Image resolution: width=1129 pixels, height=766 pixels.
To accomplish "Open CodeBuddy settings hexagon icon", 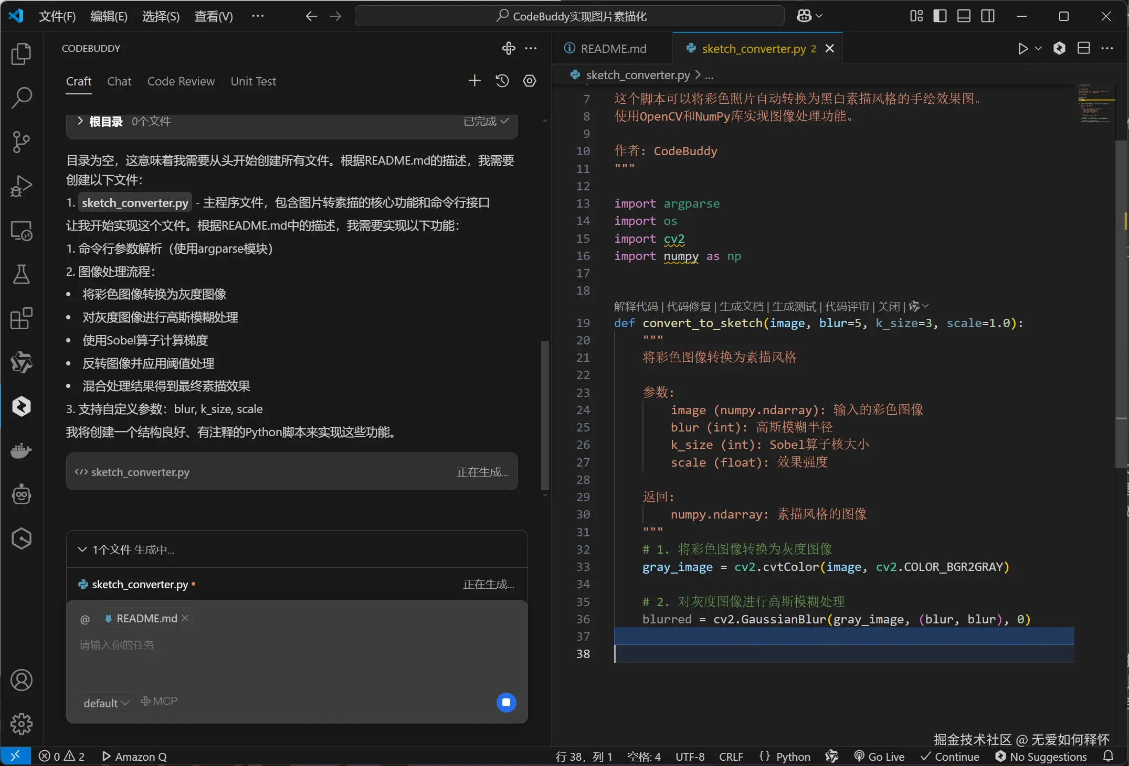I will point(530,81).
